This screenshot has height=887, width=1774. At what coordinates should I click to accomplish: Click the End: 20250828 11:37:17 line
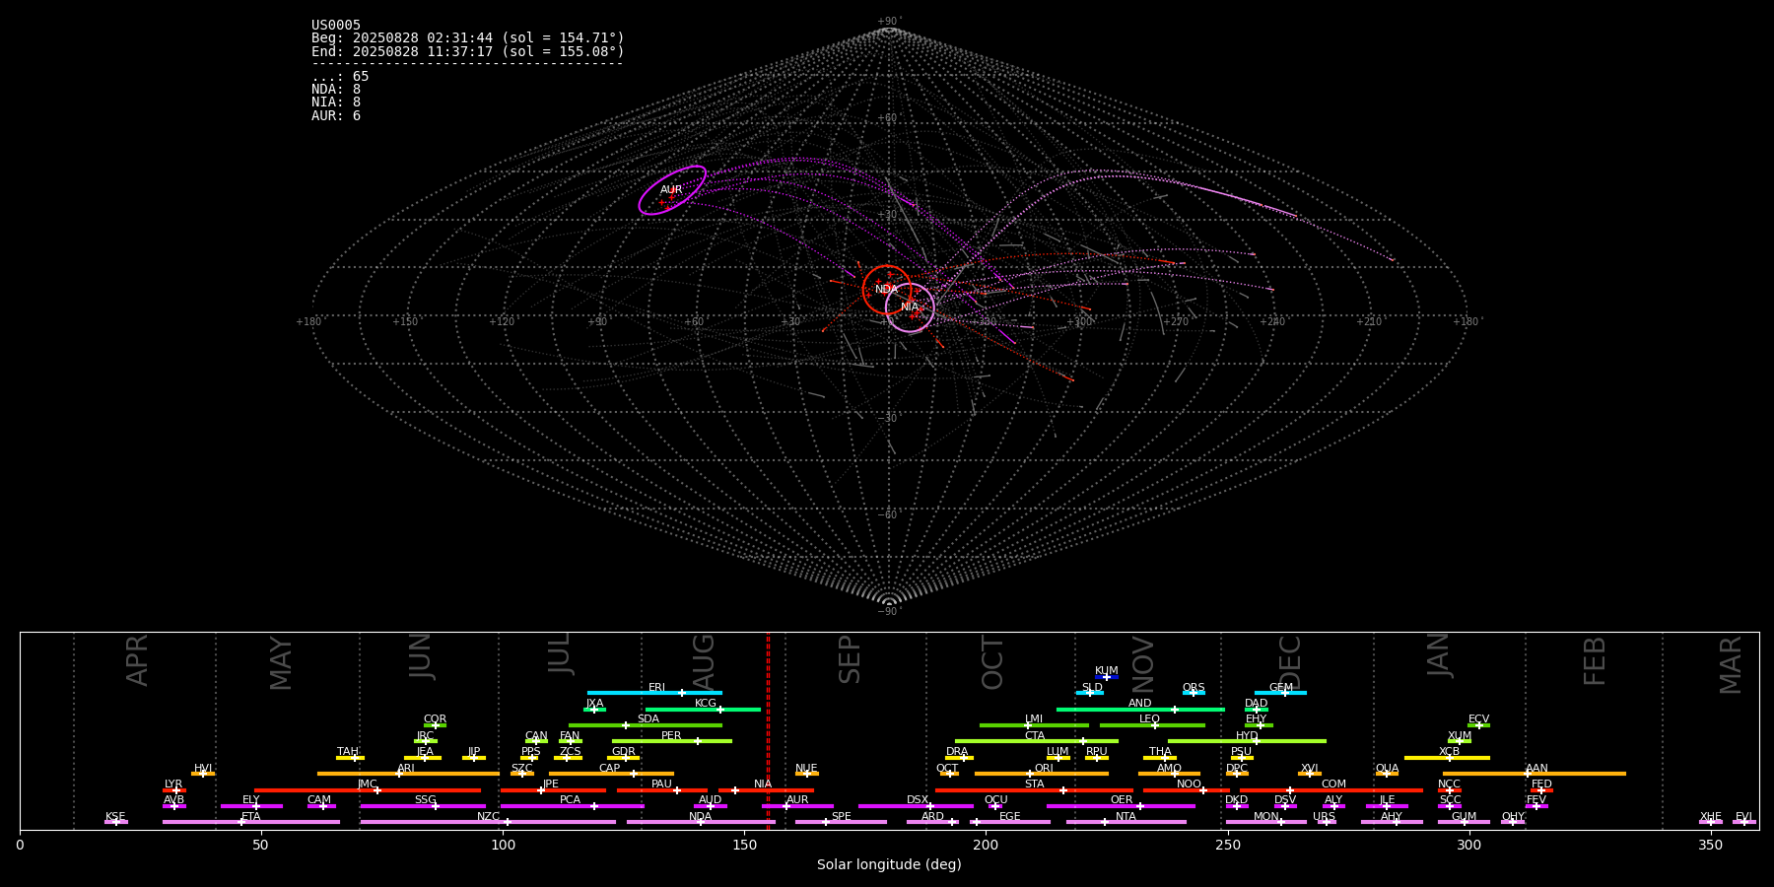(468, 52)
